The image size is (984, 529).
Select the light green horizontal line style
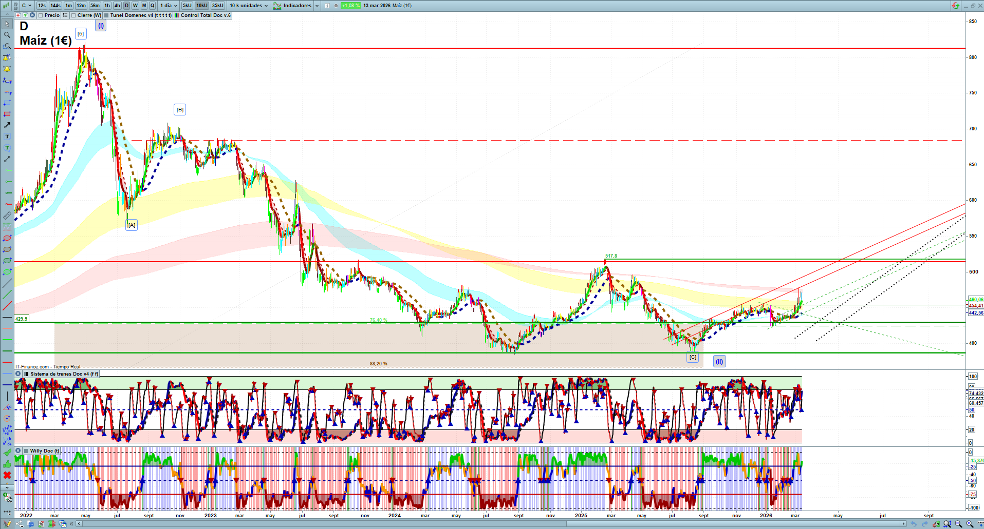click(x=7, y=340)
